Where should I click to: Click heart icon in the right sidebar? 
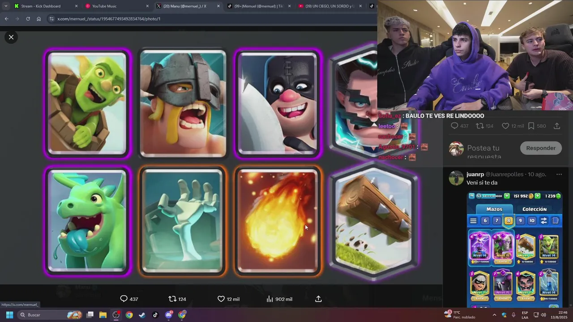click(x=505, y=126)
